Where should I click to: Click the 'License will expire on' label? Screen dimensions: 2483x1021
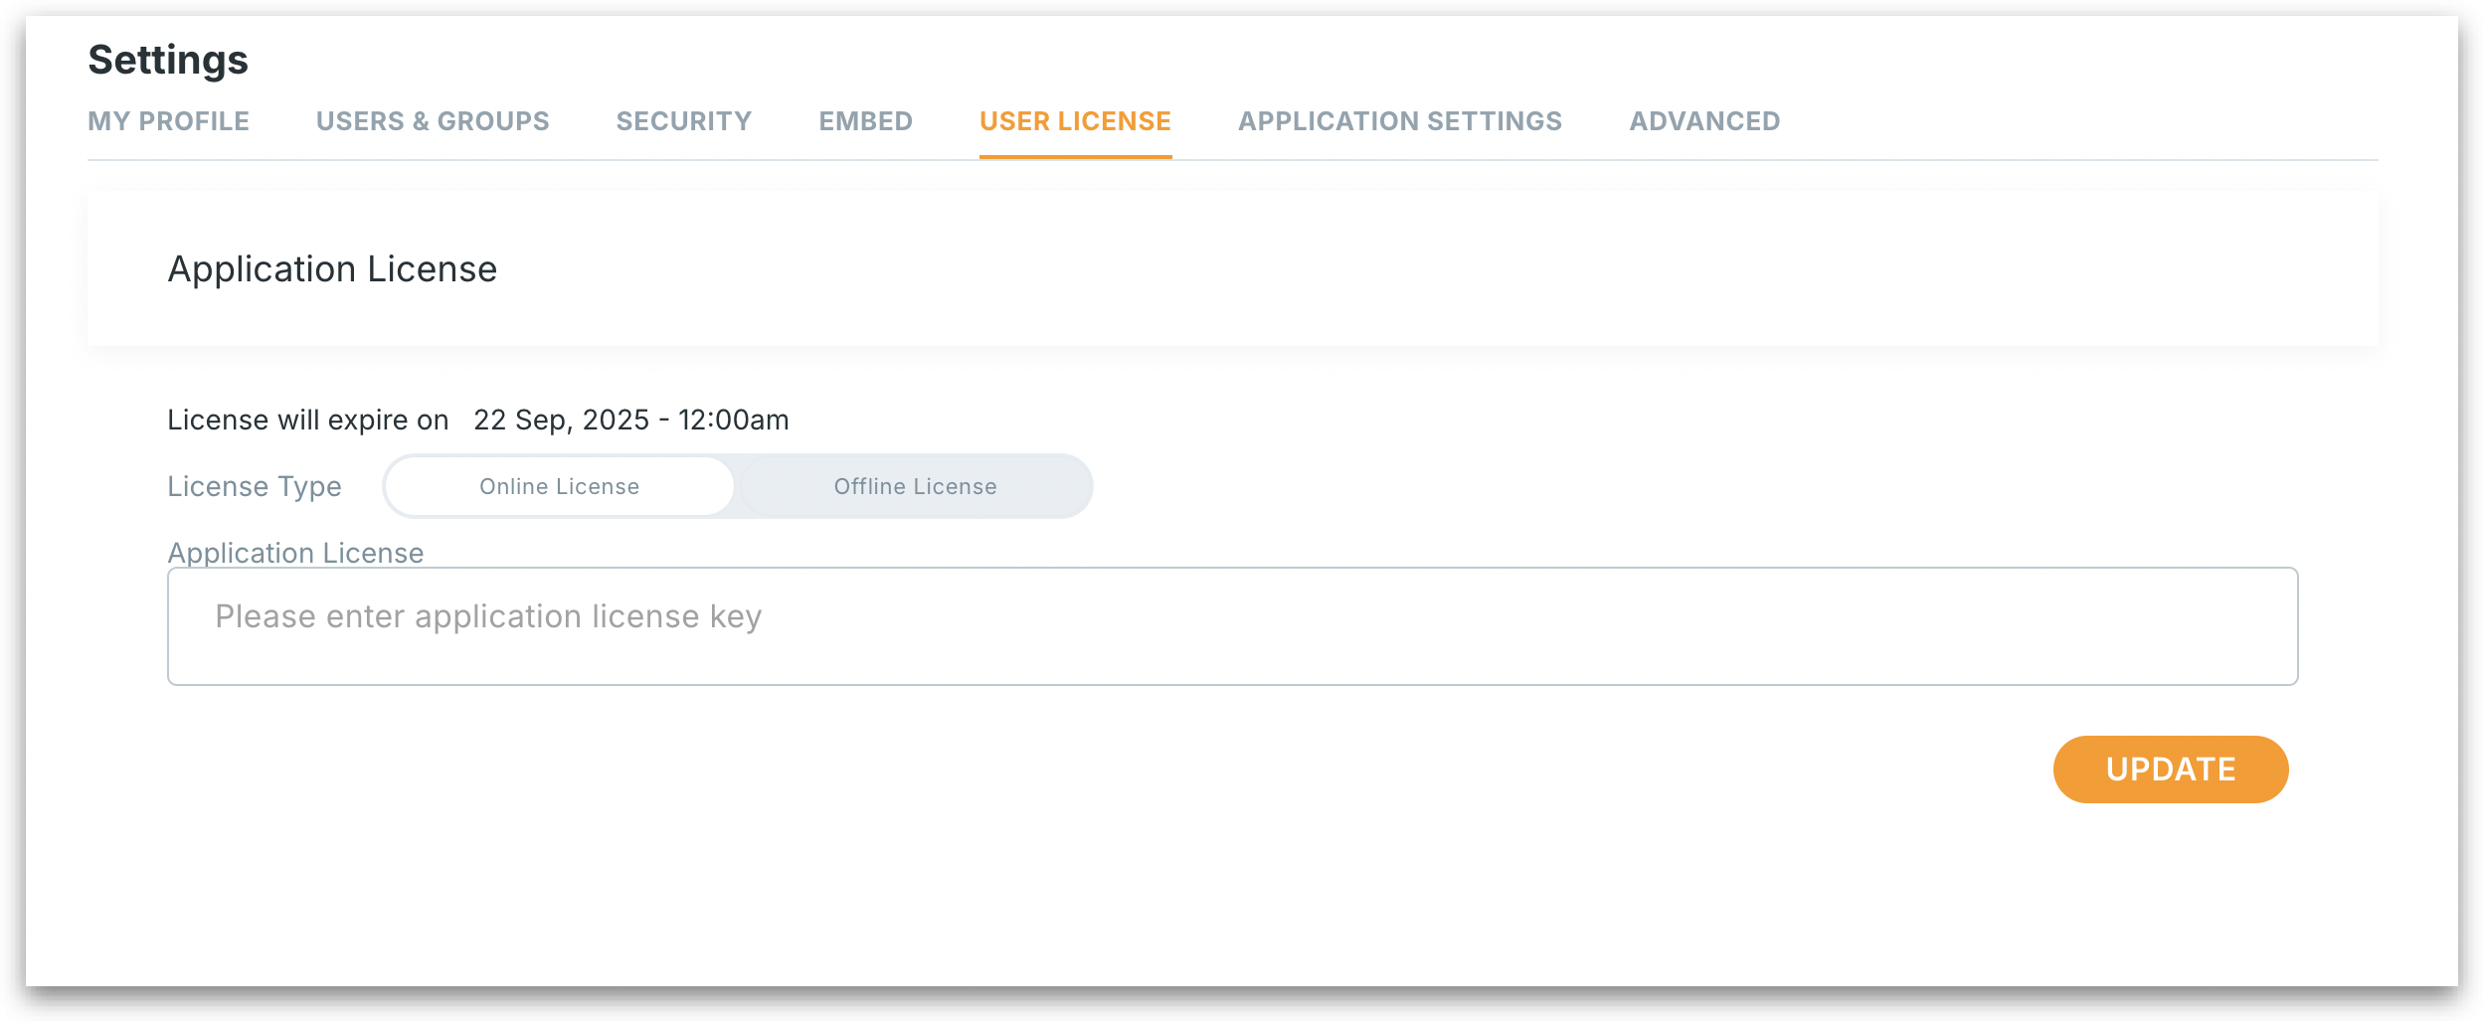(307, 421)
